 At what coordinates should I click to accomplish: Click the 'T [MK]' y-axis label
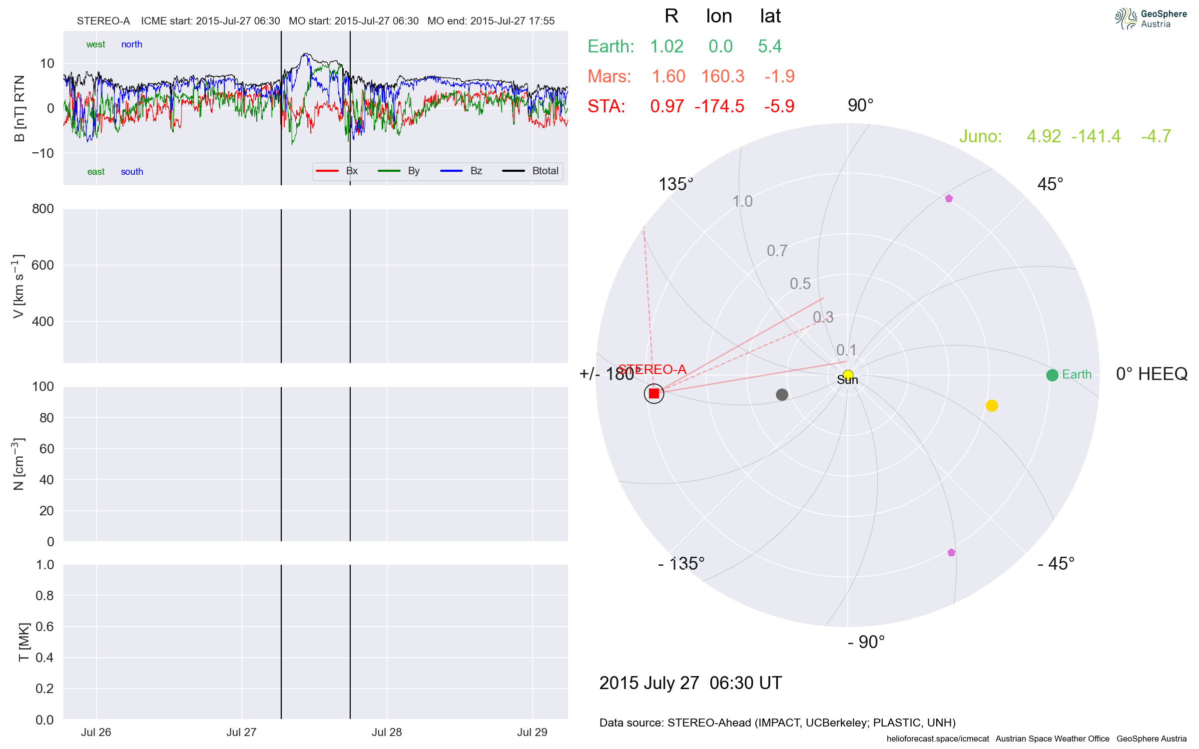[24, 642]
